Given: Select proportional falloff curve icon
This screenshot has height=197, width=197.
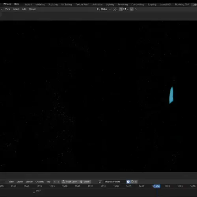Looking at the screenshot, I should (x=136, y=9).
